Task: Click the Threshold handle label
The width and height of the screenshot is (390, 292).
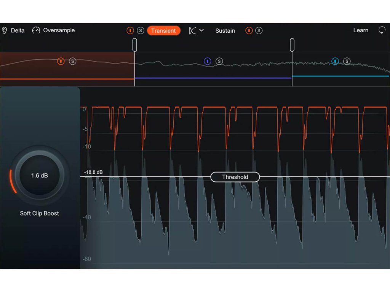Action: [235, 177]
